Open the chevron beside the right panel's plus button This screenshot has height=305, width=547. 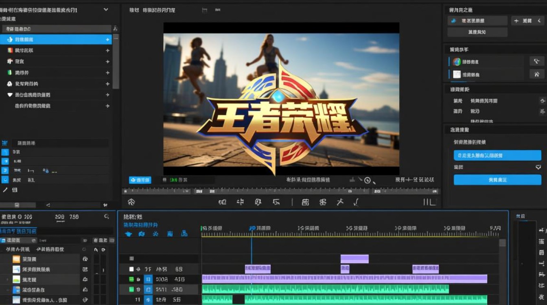point(540,21)
